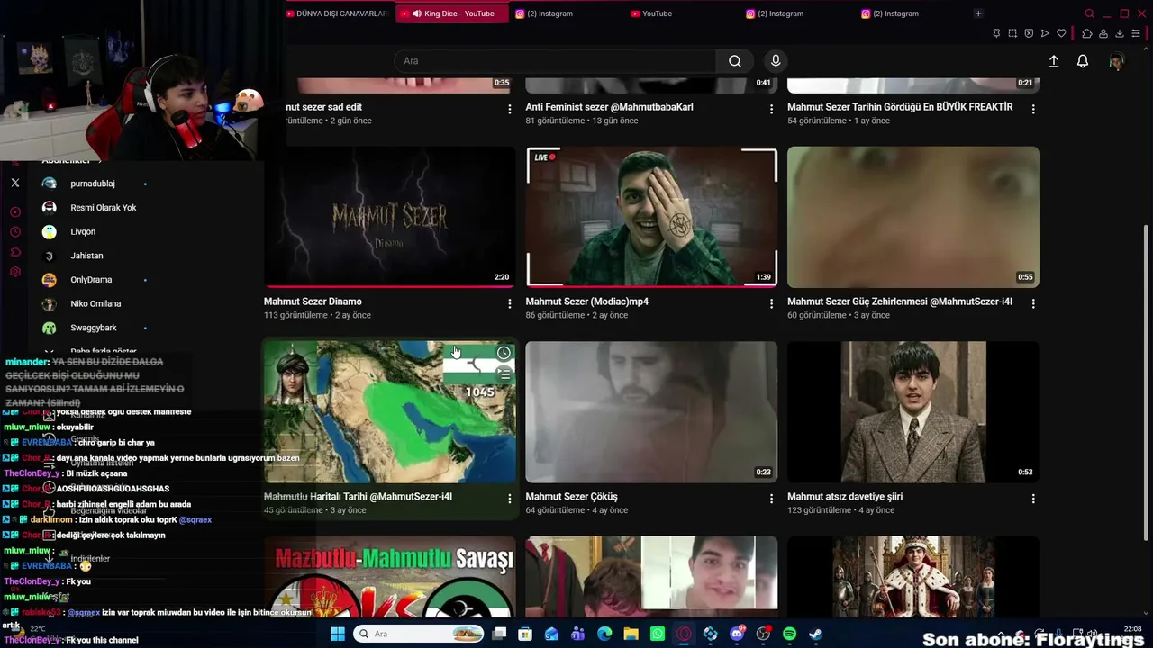The width and height of the screenshot is (1153, 648).
Task: Open WhatsApp from the taskbar
Action: pyautogui.click(x=658, y=634)
